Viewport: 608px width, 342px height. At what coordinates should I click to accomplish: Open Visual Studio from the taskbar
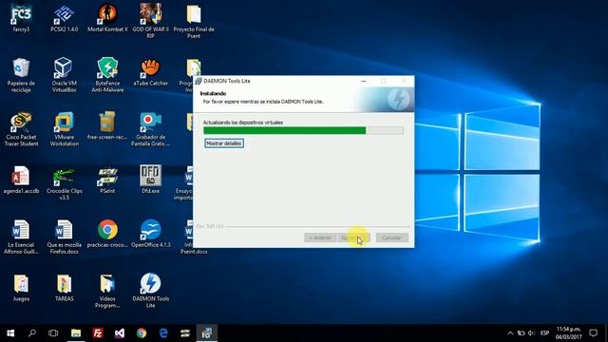pyautogui.click(x=120, y=332)
